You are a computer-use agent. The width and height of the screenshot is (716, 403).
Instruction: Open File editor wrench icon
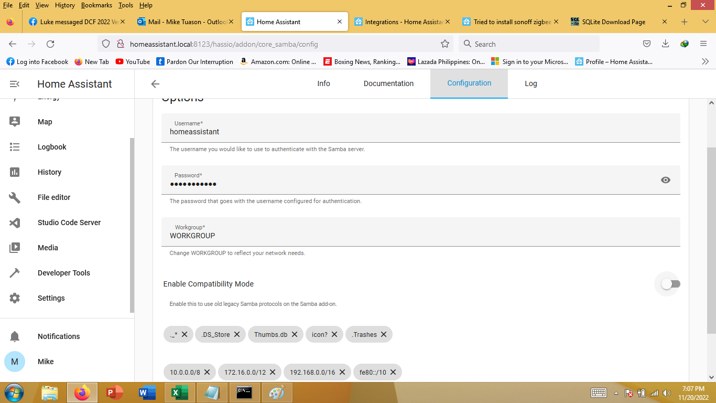pos(15,197)
